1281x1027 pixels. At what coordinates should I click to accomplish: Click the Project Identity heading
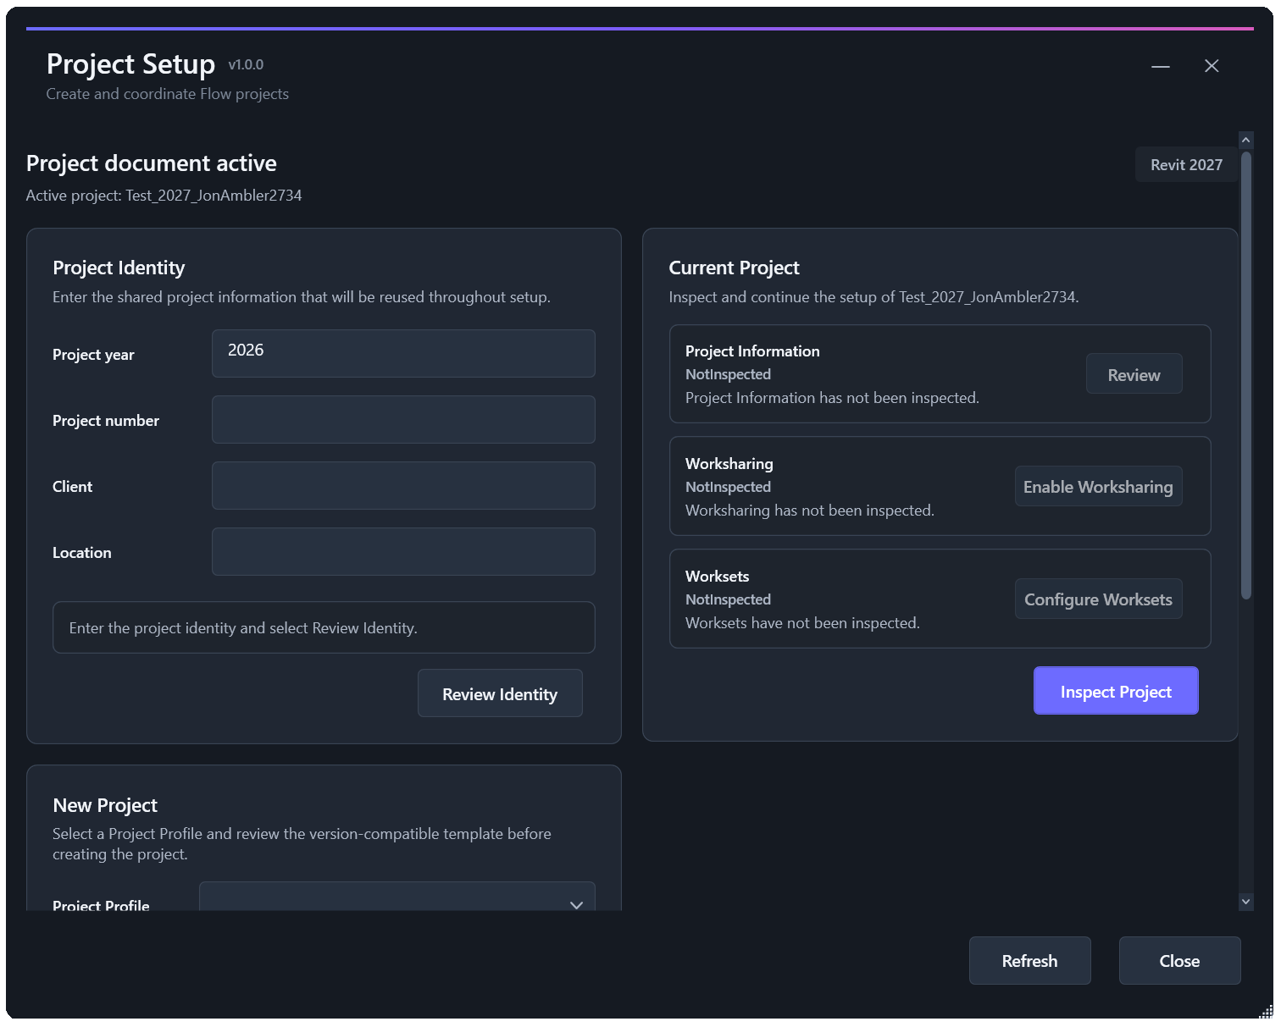pyautogui.click(x=119, y=268)
